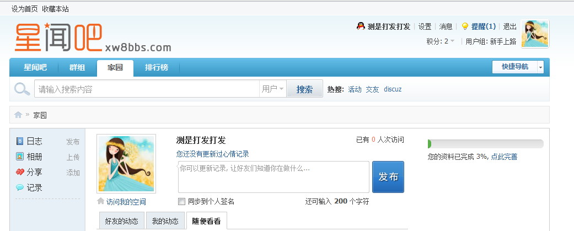Click 新手上路 user group text
The width and height of the screenshot is (574, 231).
[x=503, y=41]
